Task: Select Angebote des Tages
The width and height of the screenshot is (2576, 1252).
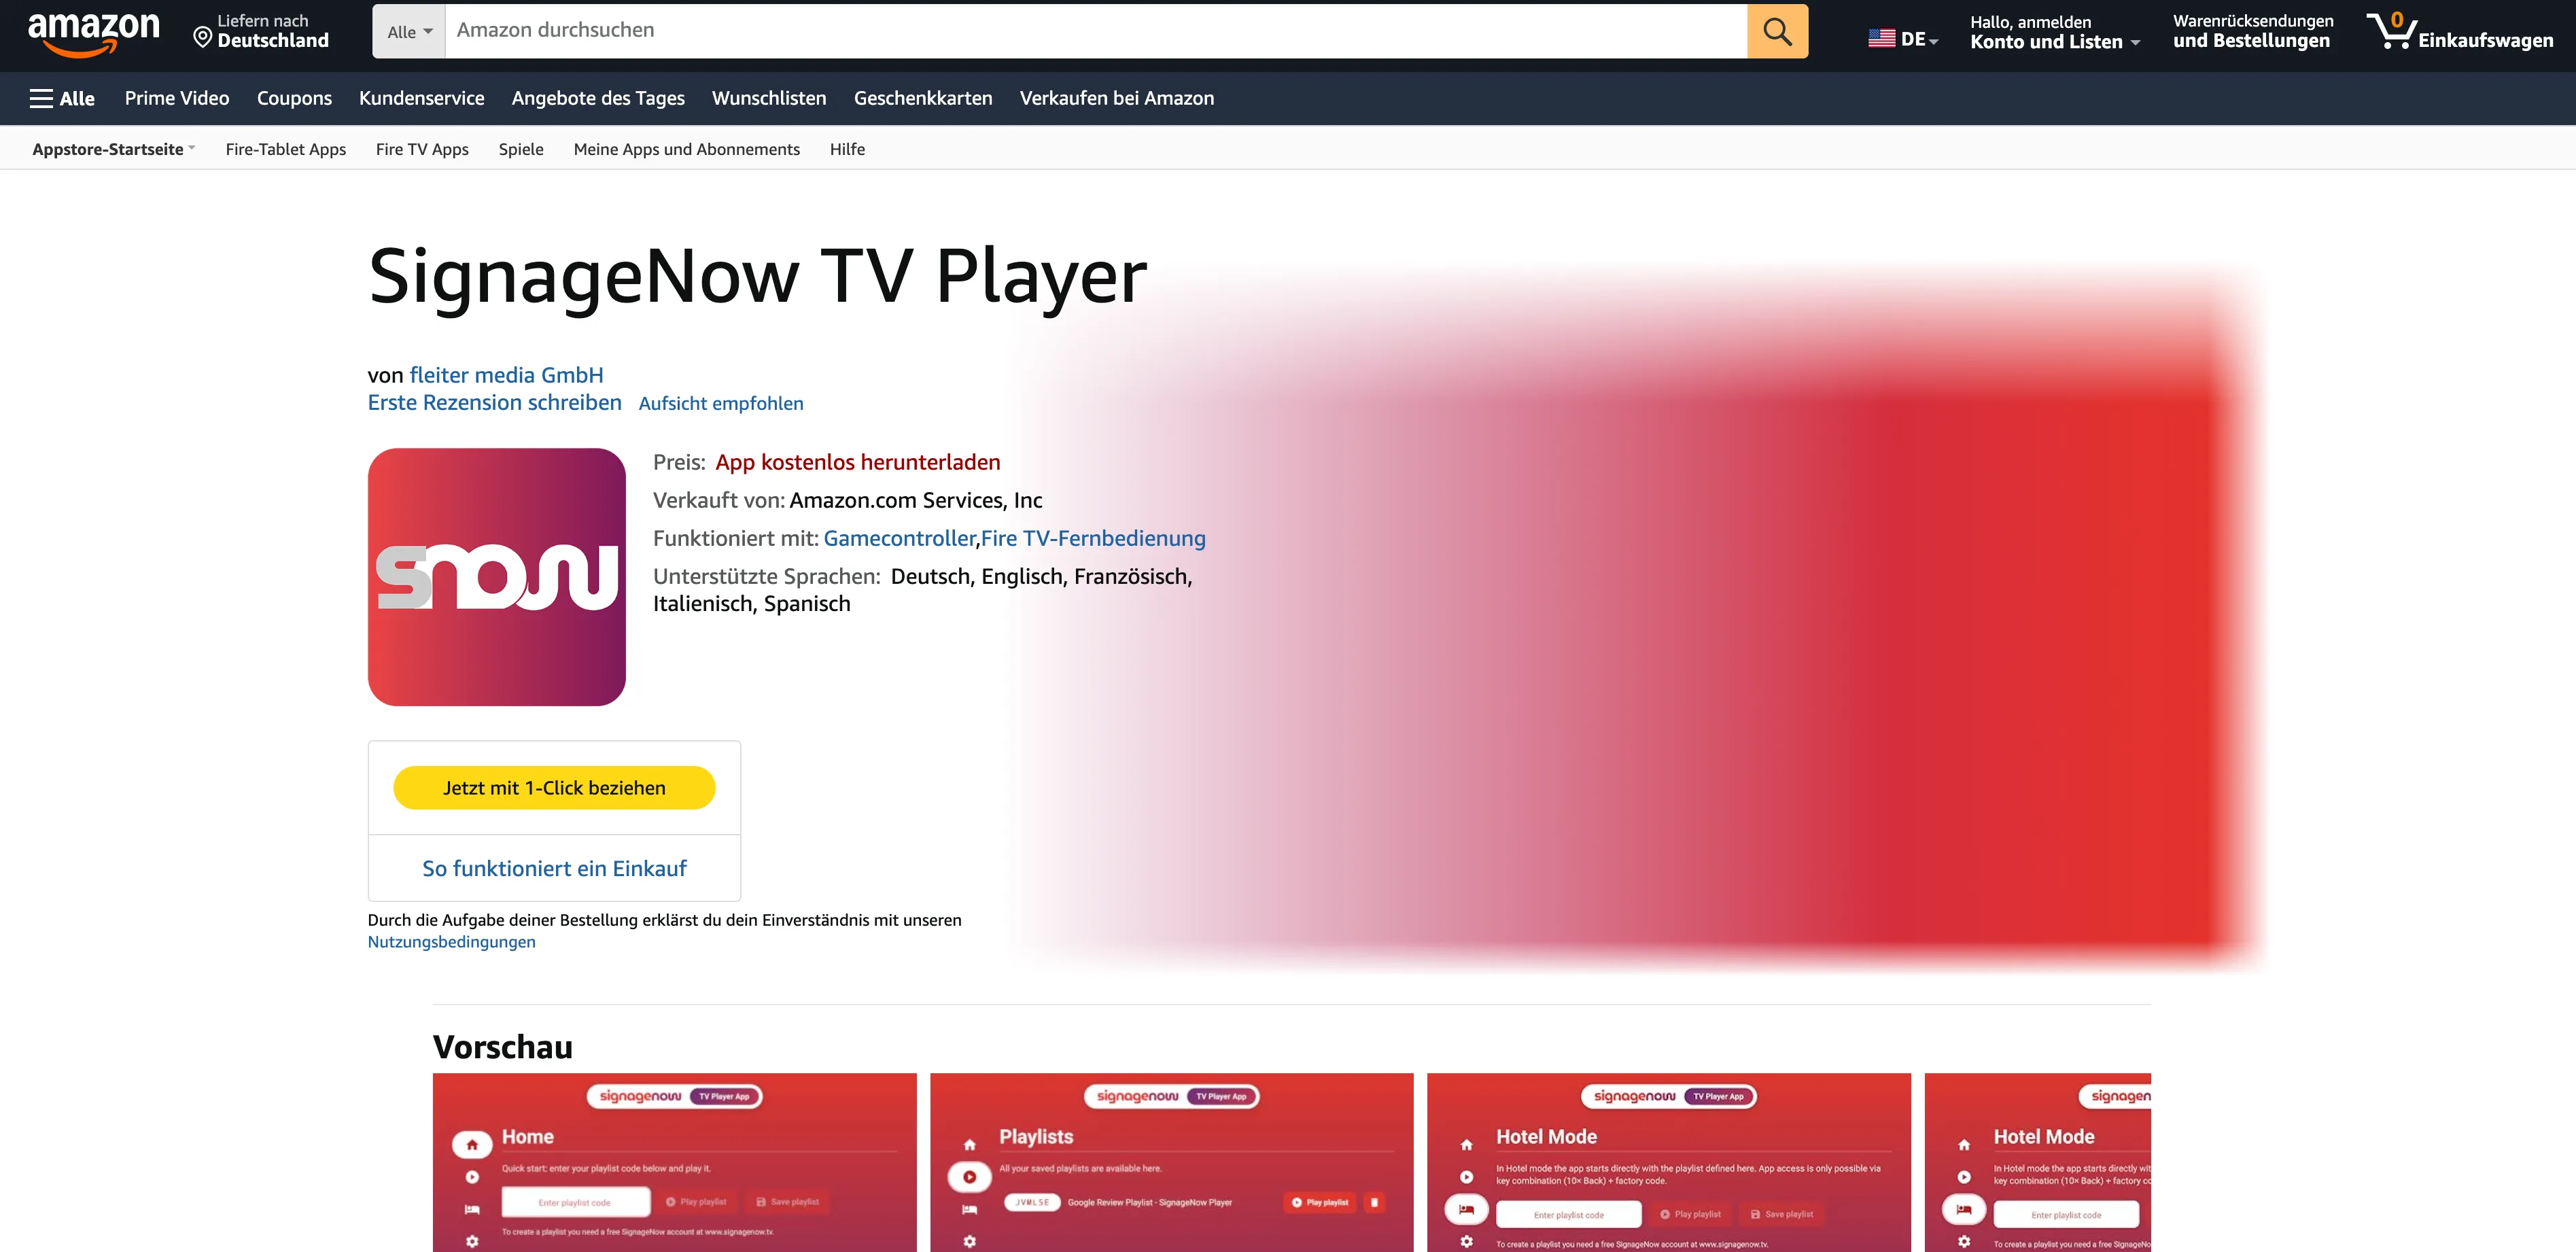Action: [598, 98]
